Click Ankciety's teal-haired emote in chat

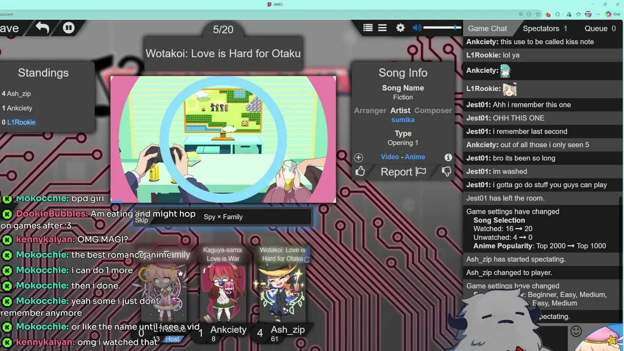click(505, 71)
